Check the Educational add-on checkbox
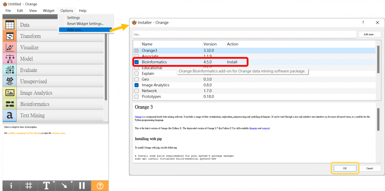The image size is (385, 191). pos(136,68)
